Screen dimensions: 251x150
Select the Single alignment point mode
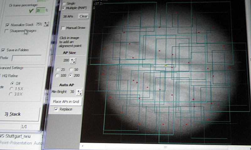(63, 3)
